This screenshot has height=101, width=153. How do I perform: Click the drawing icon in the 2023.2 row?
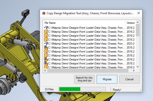click(x=46, y=43)
